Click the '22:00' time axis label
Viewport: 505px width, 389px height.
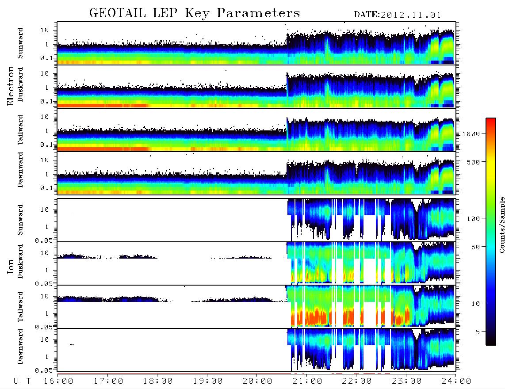pyautogui.click(x=357, y=381)
